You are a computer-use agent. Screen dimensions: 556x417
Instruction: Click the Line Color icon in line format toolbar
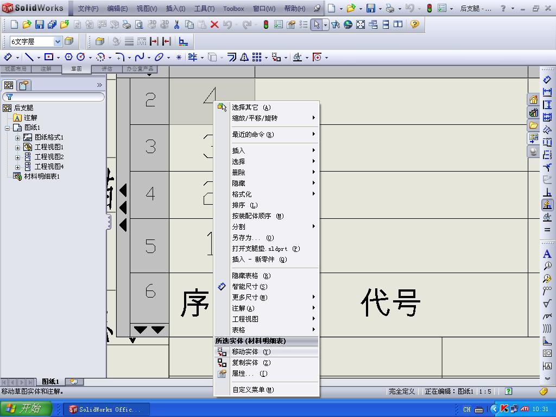coord(116,41)
